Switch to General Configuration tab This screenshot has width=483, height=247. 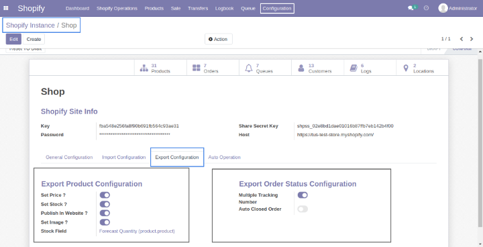tap(69, 157)
